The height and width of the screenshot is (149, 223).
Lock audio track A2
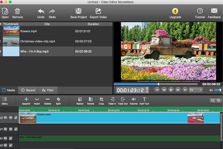(10, 145)
